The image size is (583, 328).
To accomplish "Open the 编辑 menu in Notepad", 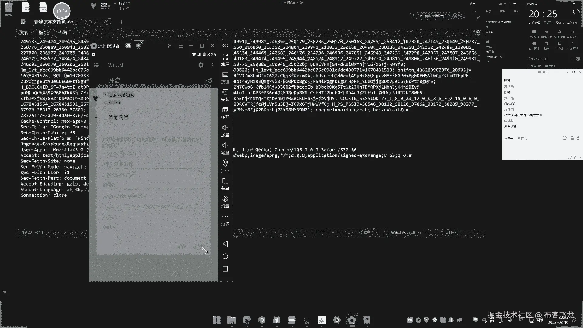I will pos(43,33).
